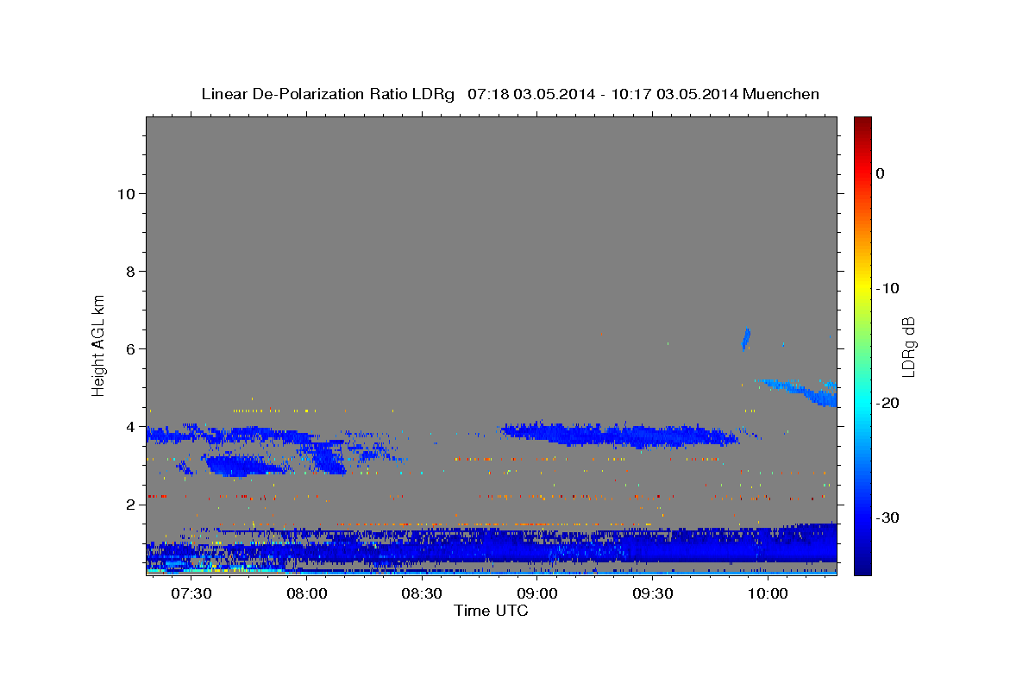The width and height of the screenshot is (1035, 690).
Task: Click the height tick label 4
Action: 130,427
